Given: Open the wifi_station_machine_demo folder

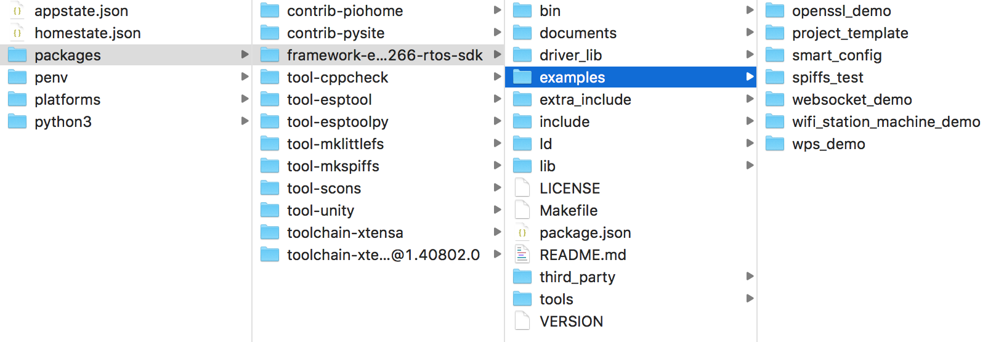Looking at the screenshot, I should 886,122.
